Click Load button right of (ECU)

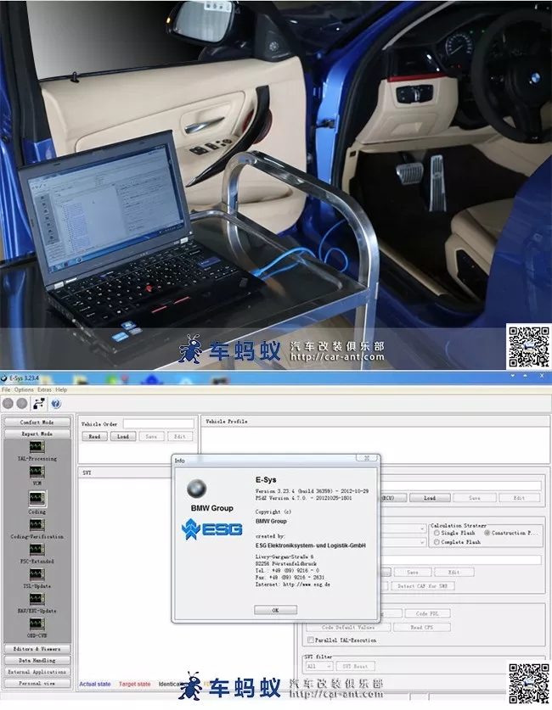(430, 498)
